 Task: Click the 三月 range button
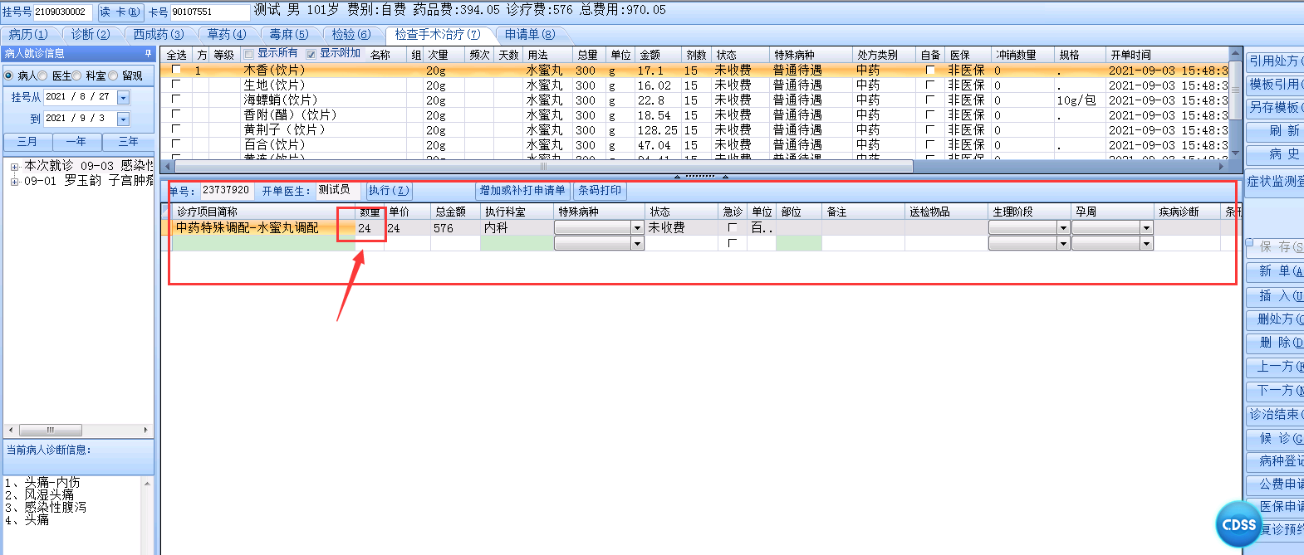tap(27, 142)
